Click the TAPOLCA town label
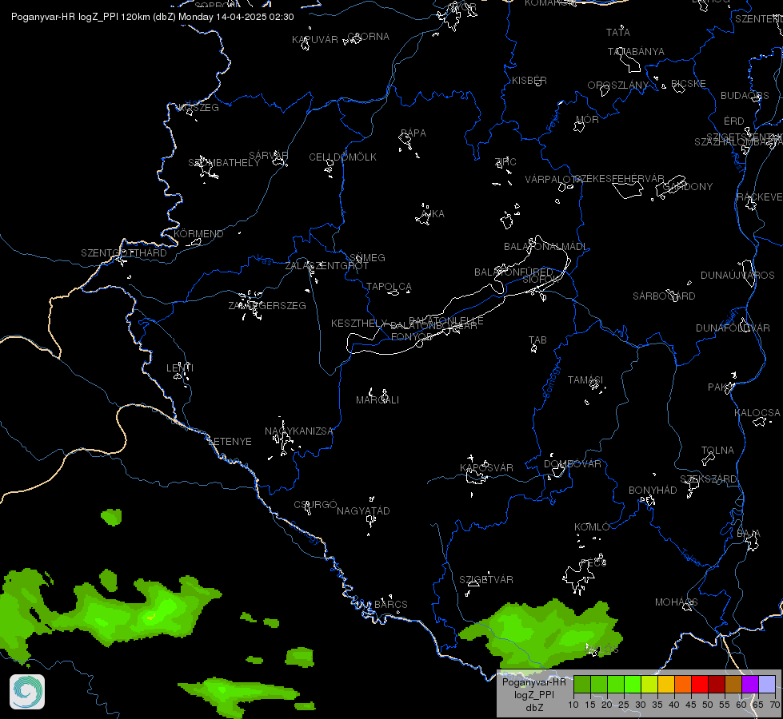 pyautogui.click(x=389, y=287)
